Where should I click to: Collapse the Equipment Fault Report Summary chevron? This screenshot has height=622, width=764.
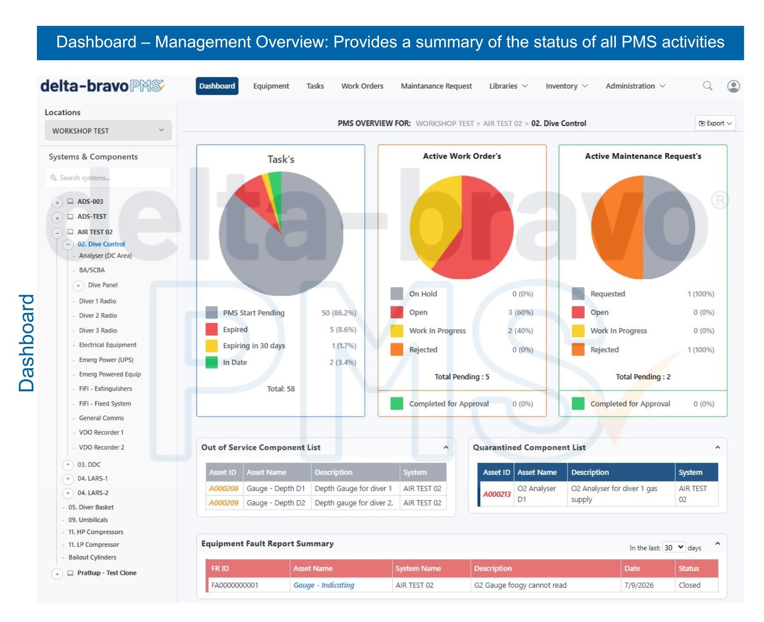(x=717, y=543)
